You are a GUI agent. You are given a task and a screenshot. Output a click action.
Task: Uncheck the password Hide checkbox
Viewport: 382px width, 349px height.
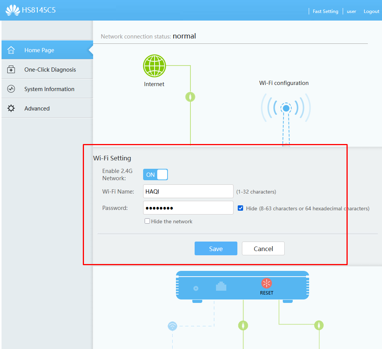point(240,208)
